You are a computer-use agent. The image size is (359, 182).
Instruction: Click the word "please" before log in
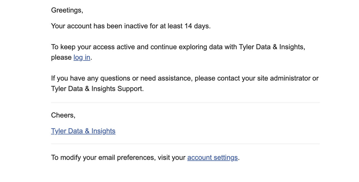pos(61,57)
